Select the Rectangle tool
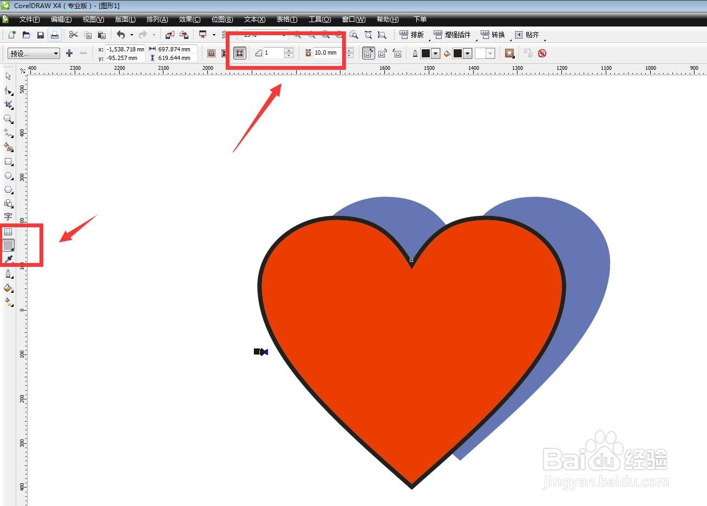The width and height of the screenshot is (707, 506). pyautogui.click(x=8, y=161)
